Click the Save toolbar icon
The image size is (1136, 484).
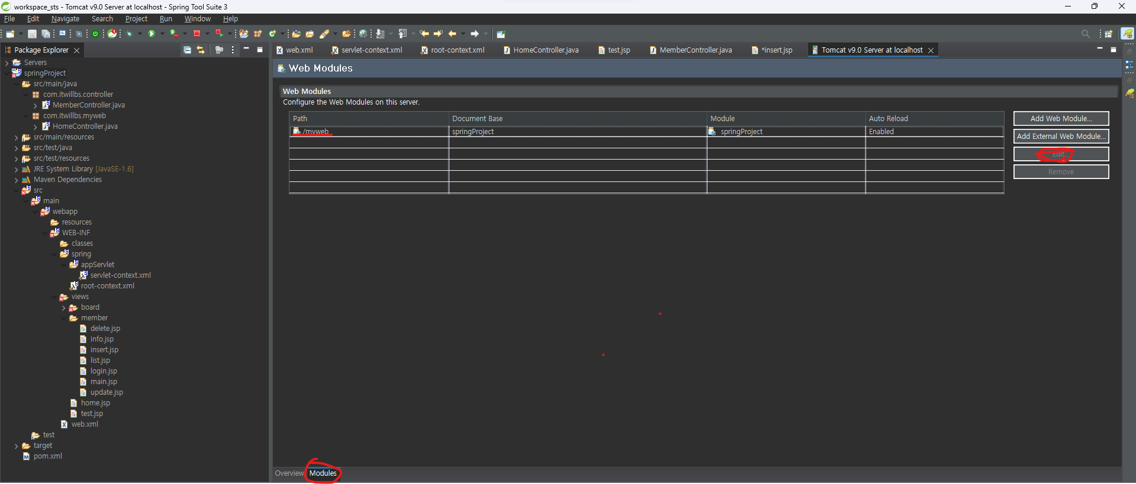[x=32, y=34]
